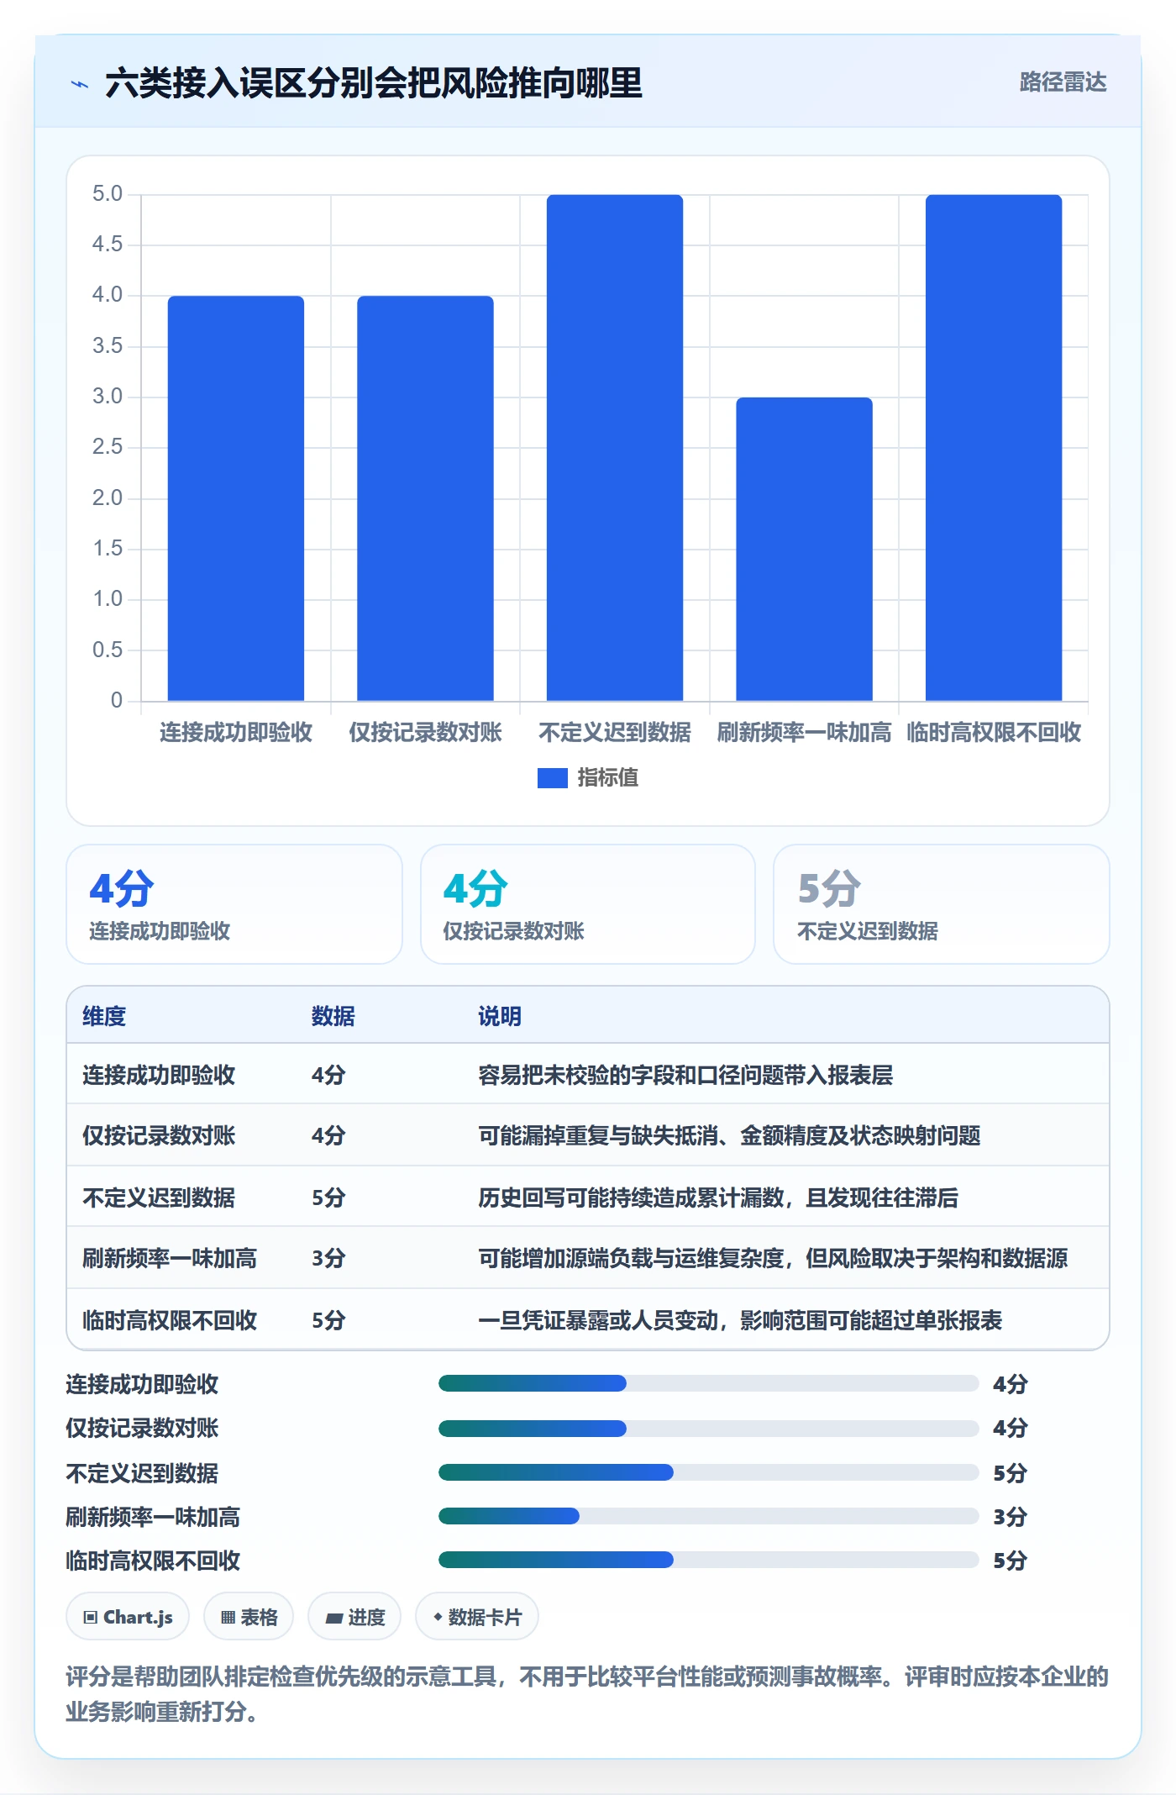Click the square icon in Chart.js chip

[91, 1618]
